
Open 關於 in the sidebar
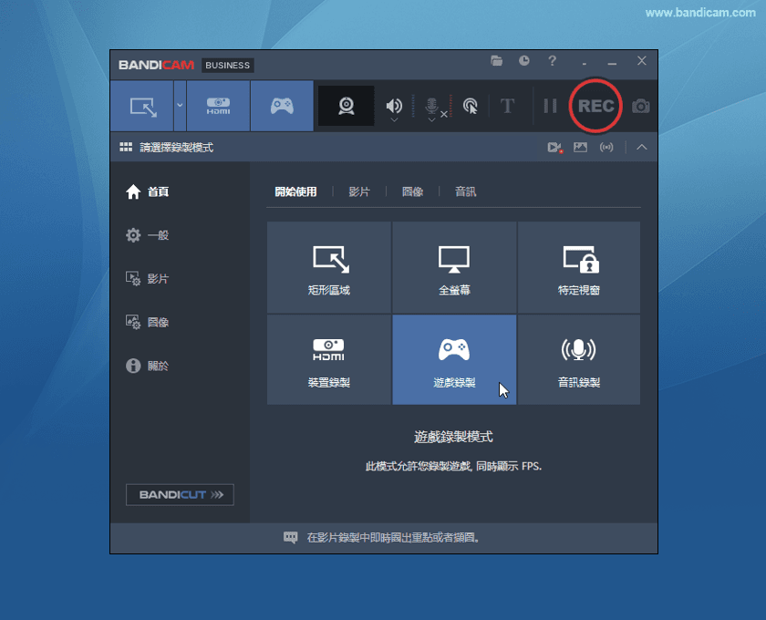(x=147, y=366)
